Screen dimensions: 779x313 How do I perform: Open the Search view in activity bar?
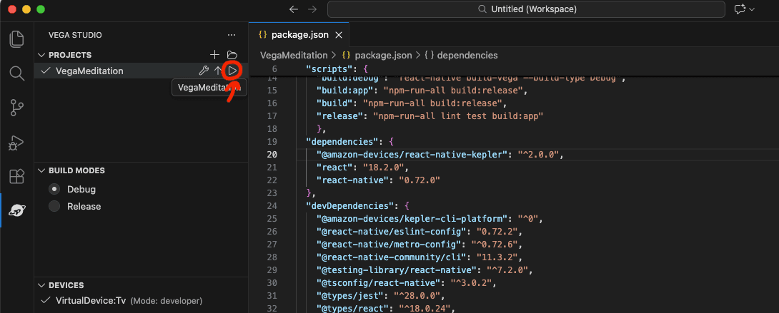16,73
